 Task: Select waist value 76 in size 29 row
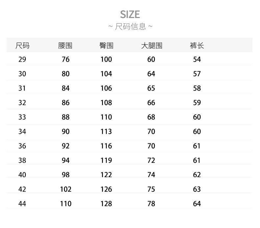pyautogui.click(x=65, y=59)
